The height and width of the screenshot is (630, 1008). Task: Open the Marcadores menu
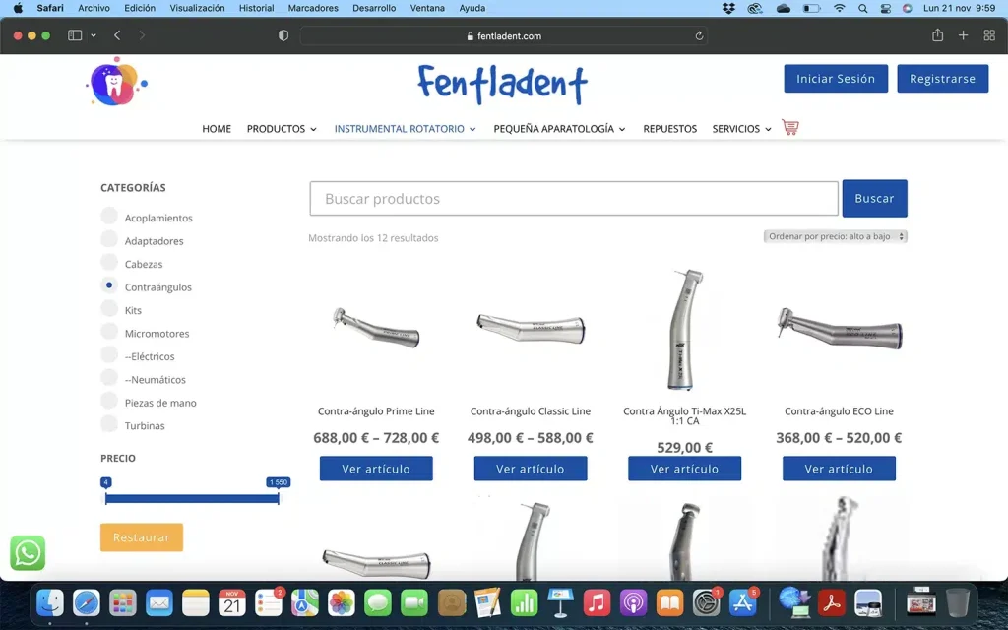tap(313, 8)
